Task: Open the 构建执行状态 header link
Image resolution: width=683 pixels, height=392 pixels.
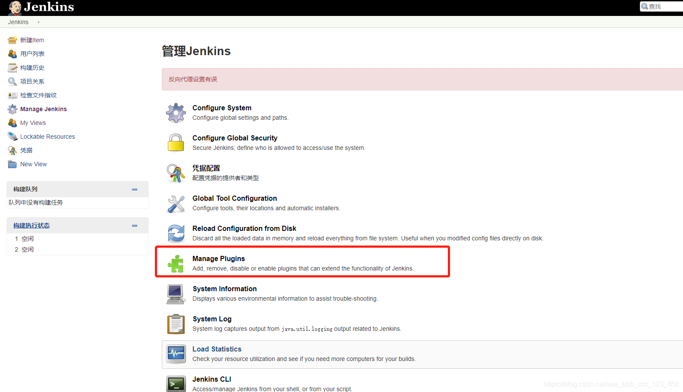Action: coord(31,226)
